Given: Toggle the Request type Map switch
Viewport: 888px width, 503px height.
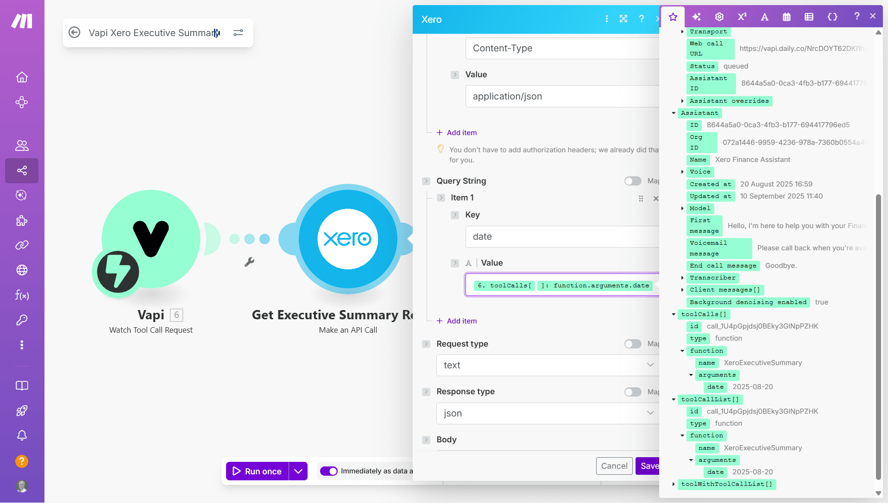Looking at the screenshot, I should click(633, 344).
